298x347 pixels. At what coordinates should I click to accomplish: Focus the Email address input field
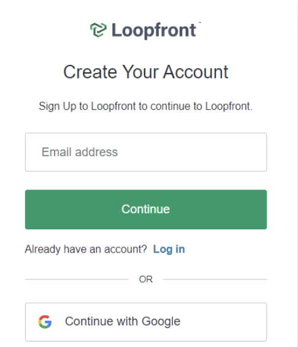tap(146, 152)
